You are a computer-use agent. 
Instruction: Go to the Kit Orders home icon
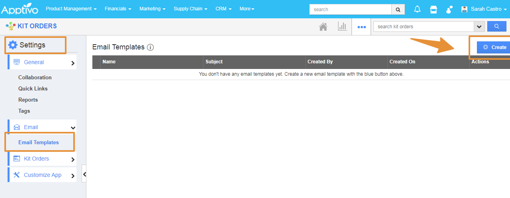323,27
